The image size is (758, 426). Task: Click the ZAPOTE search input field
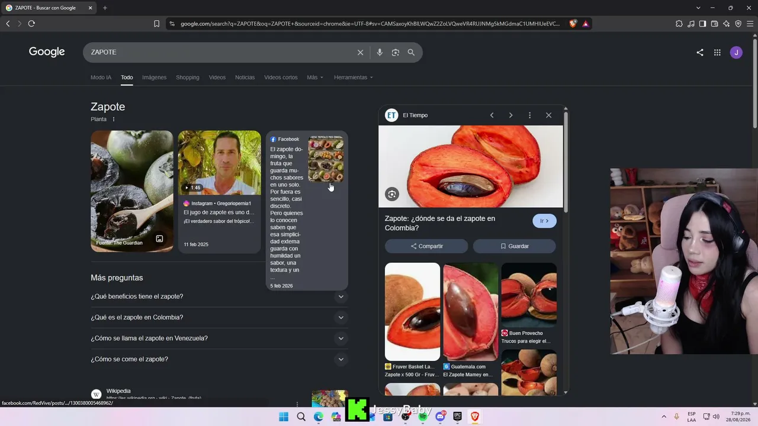point(219,52)
